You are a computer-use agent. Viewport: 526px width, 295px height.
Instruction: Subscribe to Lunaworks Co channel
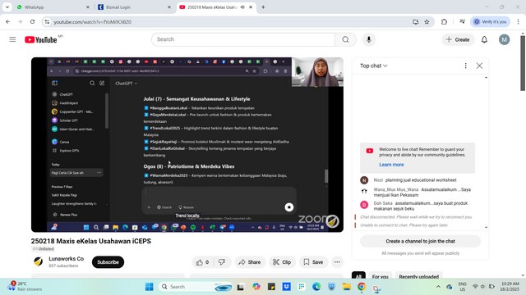pyautogui.click(x=108, y=262)
